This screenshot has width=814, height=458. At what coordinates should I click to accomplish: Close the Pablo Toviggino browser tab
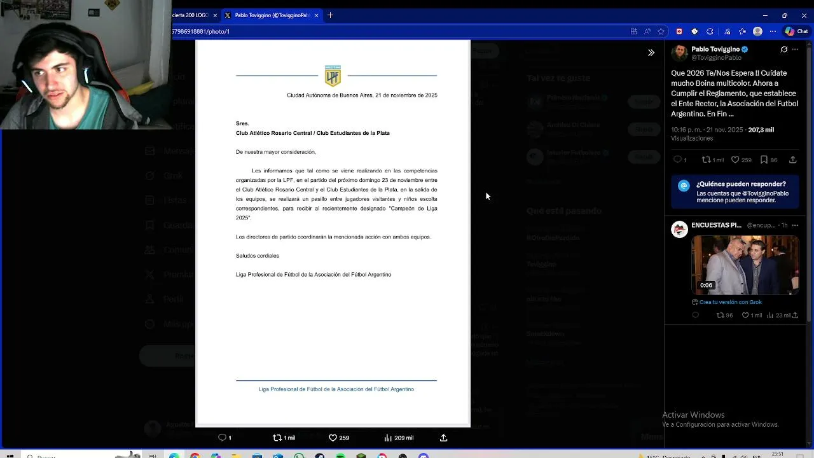[317, 15]
